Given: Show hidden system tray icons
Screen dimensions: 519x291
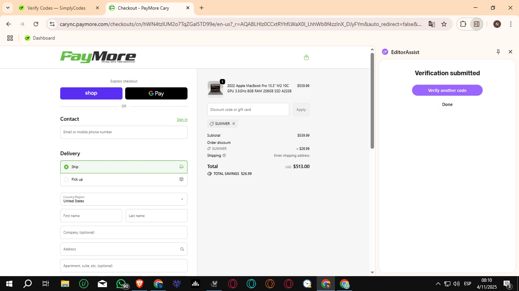Looking at the screenshot, I should click(x=438, y=284).
